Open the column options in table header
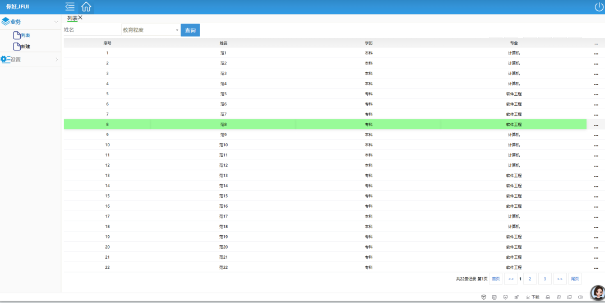The image size is (605, 303). point(596,43)
